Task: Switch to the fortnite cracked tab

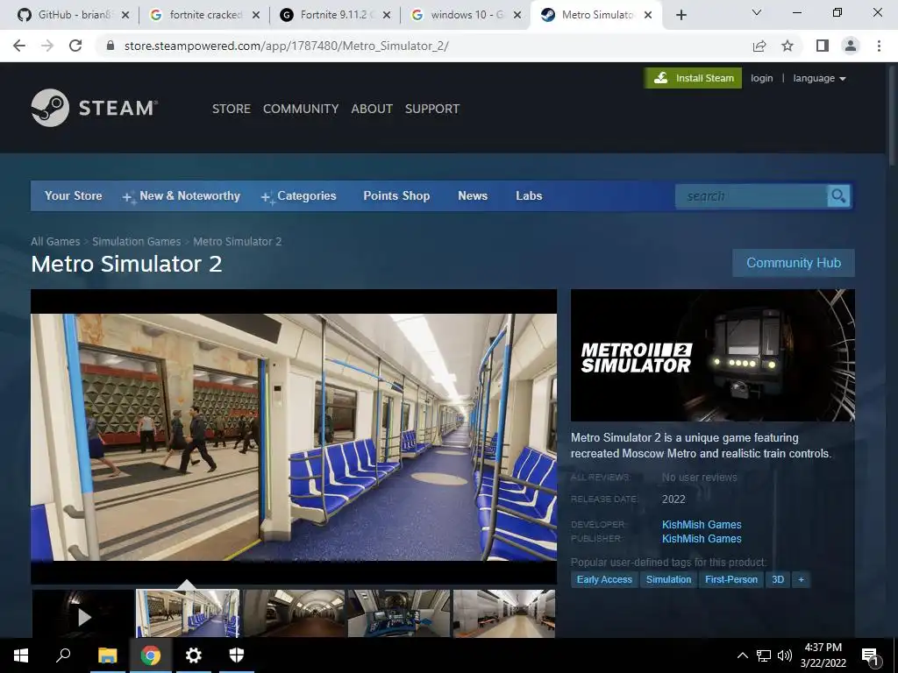Action: (203, 15)
